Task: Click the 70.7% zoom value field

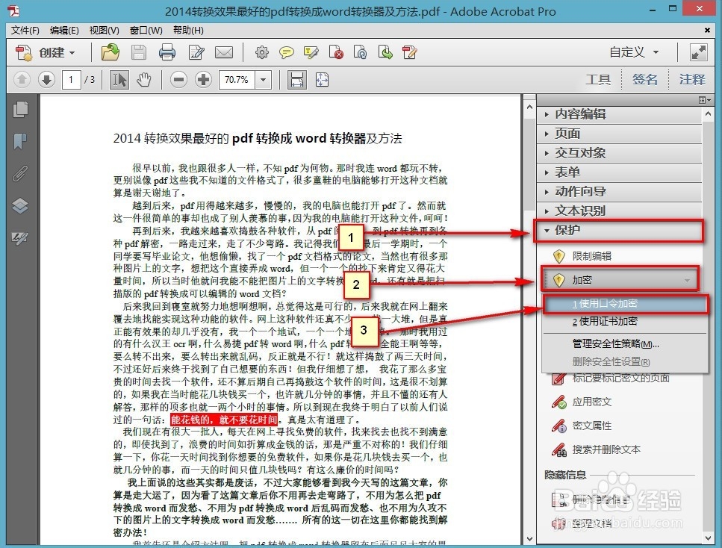Action: click(x=237, y=80)
